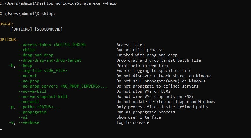Click the --drag-and-drop option
Viewport: 251px width, 138px height.
(x=36, y=55)
